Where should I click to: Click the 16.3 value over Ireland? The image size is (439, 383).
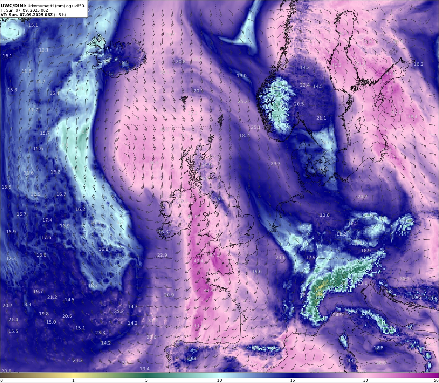pyautogui.click(x=163, y=232)
